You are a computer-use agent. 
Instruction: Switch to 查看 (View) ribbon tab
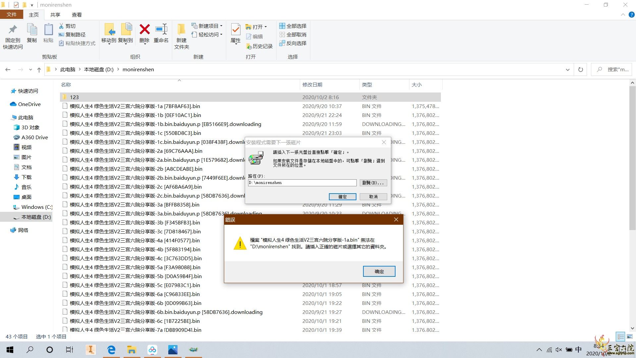click(x=77, y=15)
